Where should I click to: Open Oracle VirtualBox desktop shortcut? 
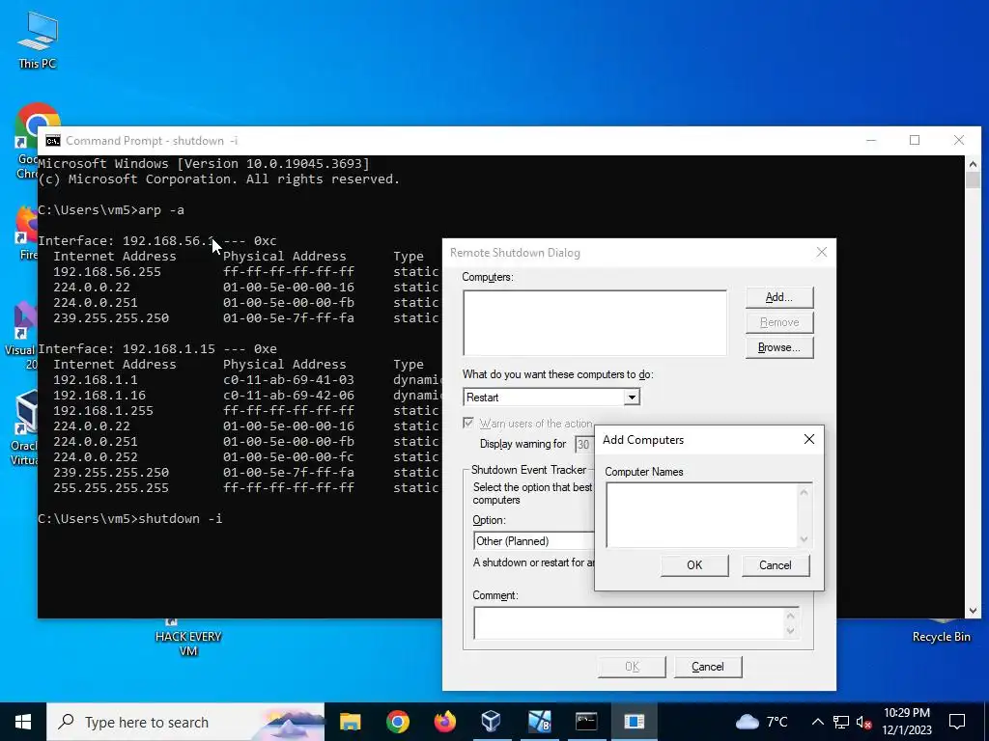point(24,425)
